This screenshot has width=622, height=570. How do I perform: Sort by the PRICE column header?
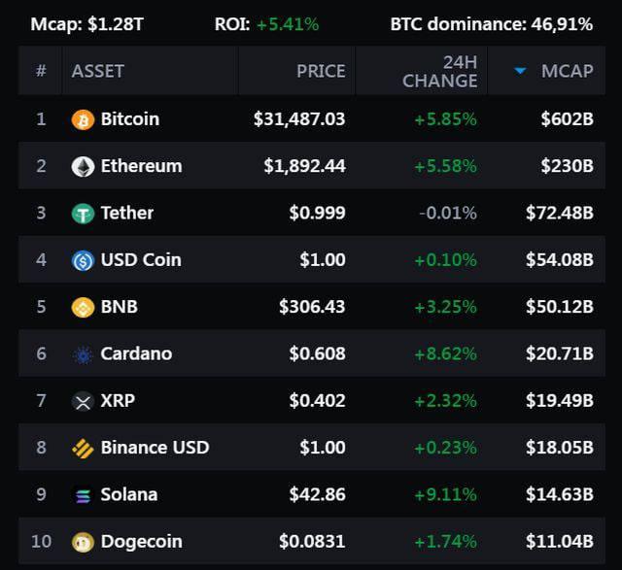click(321, 71)
